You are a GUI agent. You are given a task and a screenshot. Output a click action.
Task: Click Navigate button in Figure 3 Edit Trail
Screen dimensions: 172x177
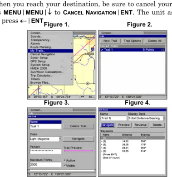coord(78,139)
